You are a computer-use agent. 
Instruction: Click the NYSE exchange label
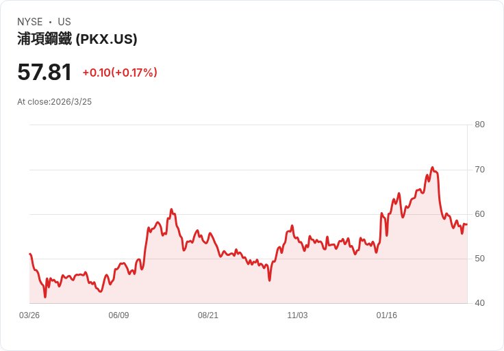click(29, 22)
